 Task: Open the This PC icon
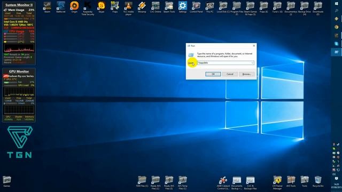pyautogui.click(x=209, y=7)
